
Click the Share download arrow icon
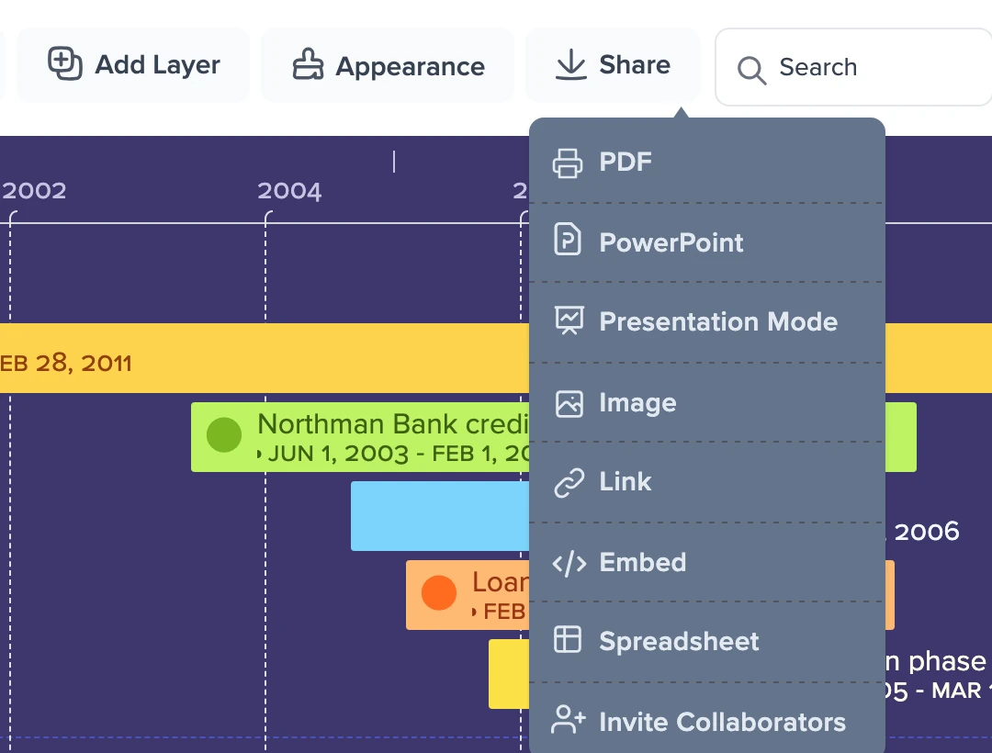571,64
